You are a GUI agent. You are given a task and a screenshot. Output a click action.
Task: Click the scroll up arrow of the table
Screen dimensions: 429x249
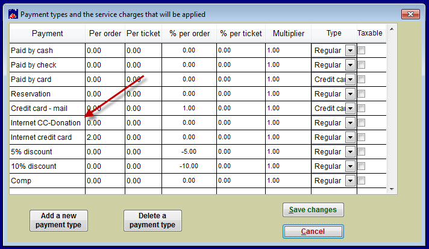[x=392, y=29]
